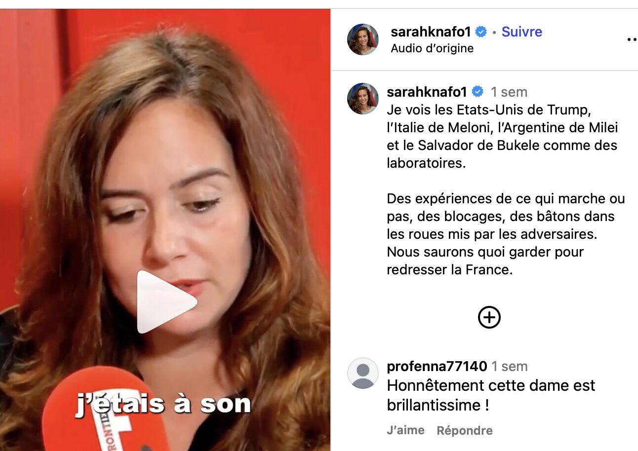Open profenna77140's profile name
This screenshot has width=638, height=451.
click(x=437, y=366)
